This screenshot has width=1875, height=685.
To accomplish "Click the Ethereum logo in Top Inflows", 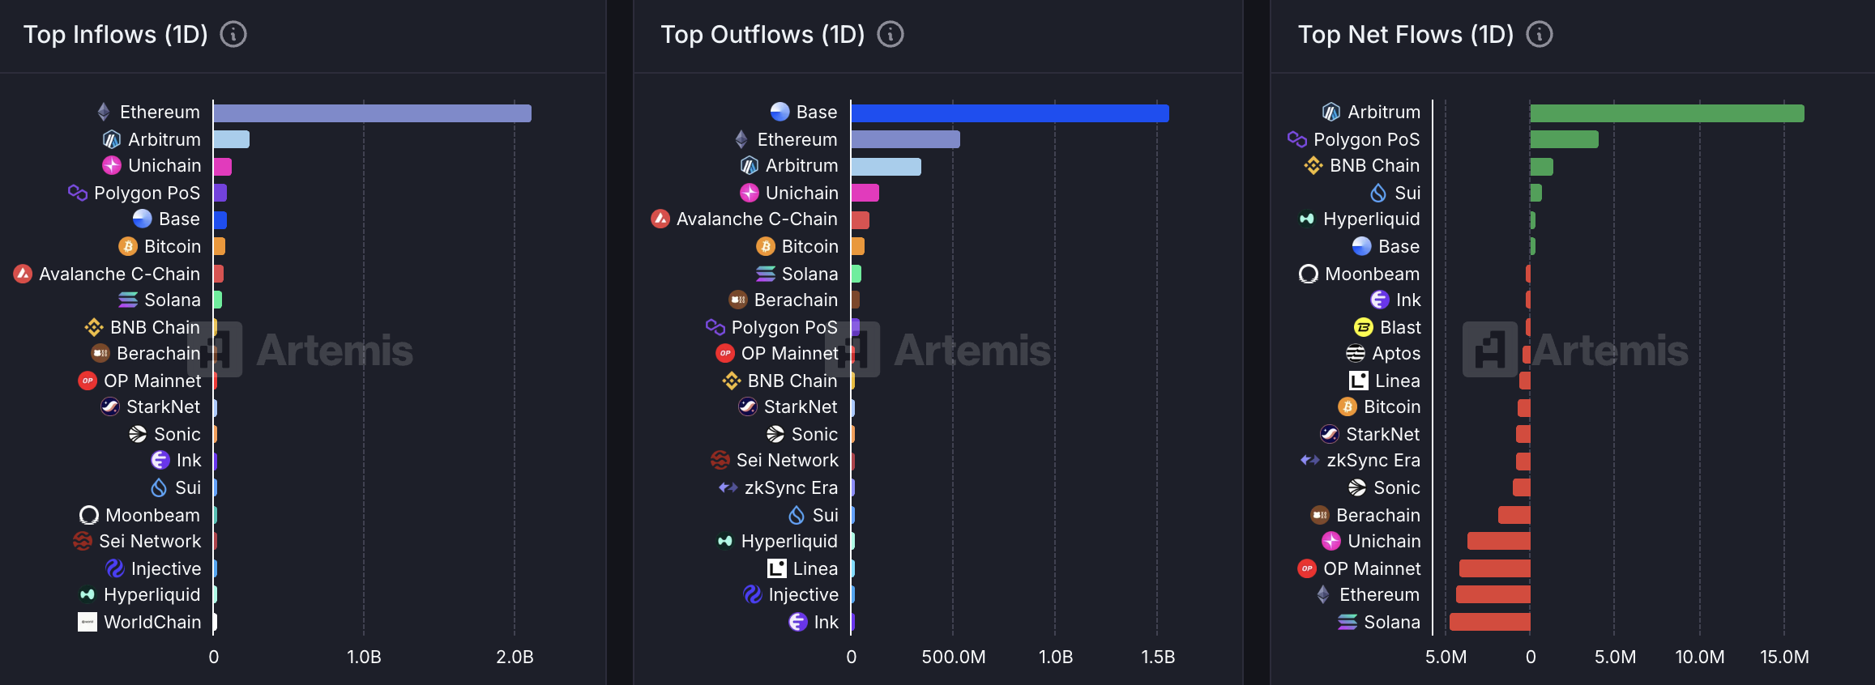I will tap(104, 112).
